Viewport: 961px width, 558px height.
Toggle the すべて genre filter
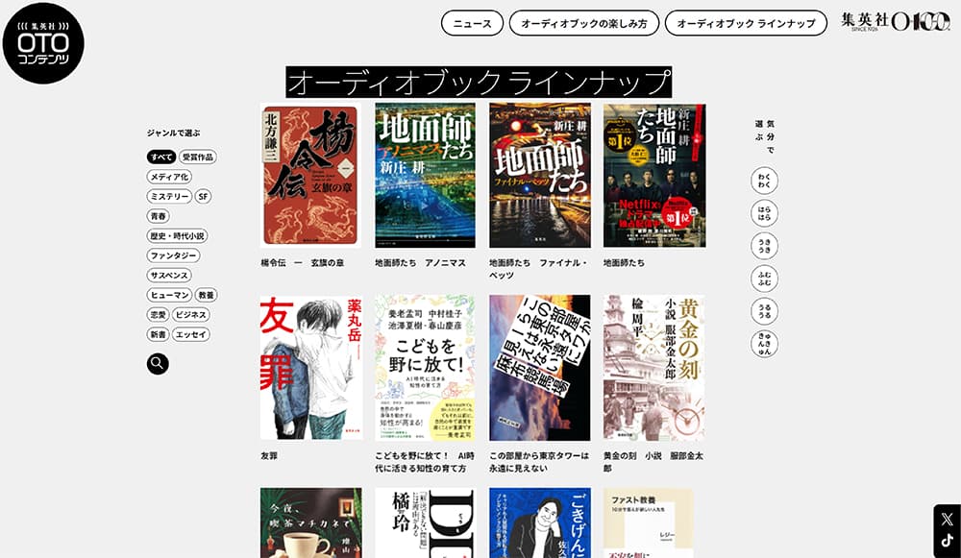(160, 157)
